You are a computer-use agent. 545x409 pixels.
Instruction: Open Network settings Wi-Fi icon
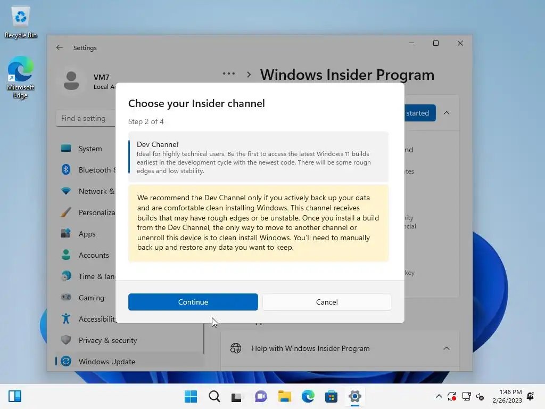click(65, 191)
